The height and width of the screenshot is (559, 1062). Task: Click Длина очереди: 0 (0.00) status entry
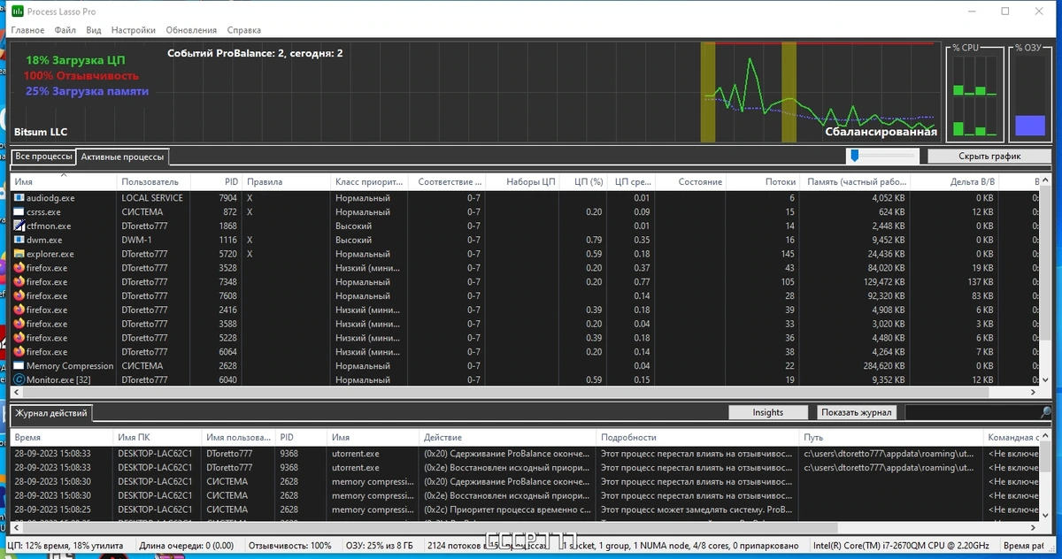coord(186,546)
